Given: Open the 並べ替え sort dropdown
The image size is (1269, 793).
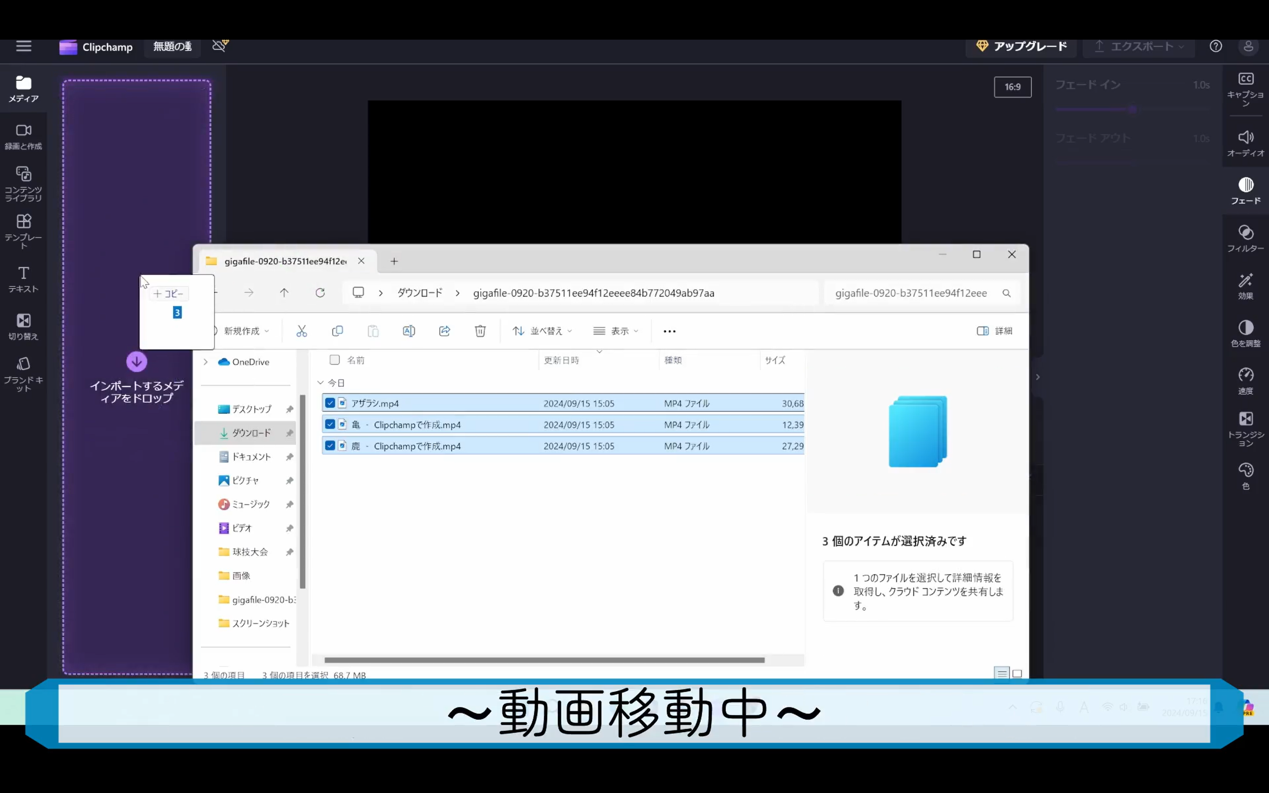Looking at the screenshot, I should click(x=542, y=331).
